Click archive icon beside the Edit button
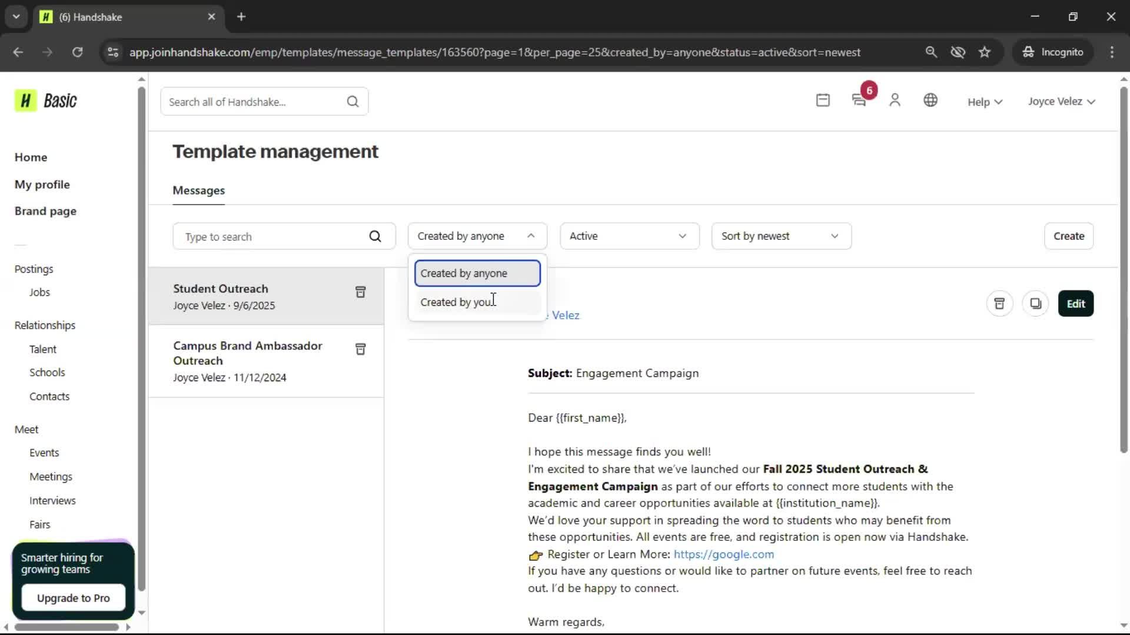This screenshot has height=635, width=1130. coord(999,303)
